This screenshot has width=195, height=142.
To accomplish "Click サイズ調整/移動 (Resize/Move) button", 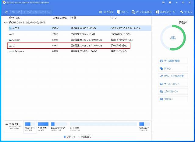I will [x=173, y=61].
